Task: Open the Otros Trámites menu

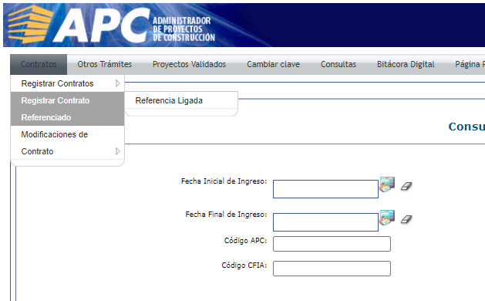Action: (x=105, y=64)
